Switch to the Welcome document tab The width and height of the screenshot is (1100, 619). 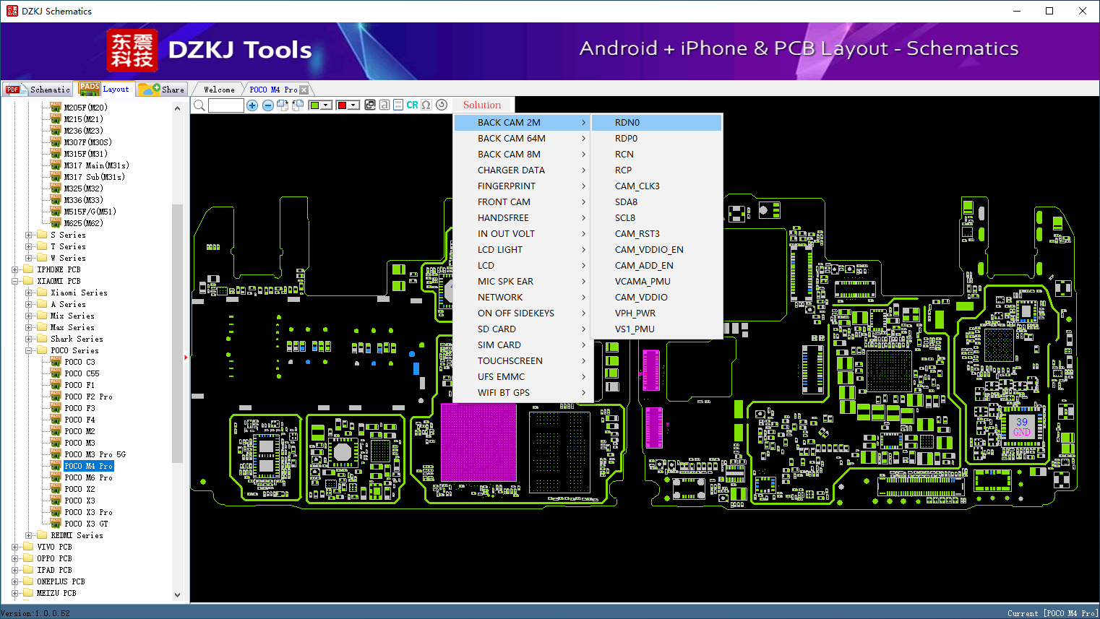219,90
